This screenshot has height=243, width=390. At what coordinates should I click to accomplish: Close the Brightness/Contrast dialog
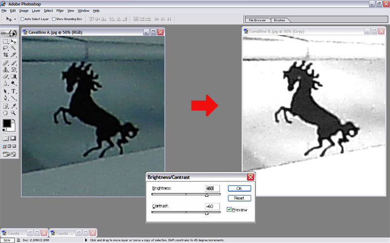[x=251, y=177]
